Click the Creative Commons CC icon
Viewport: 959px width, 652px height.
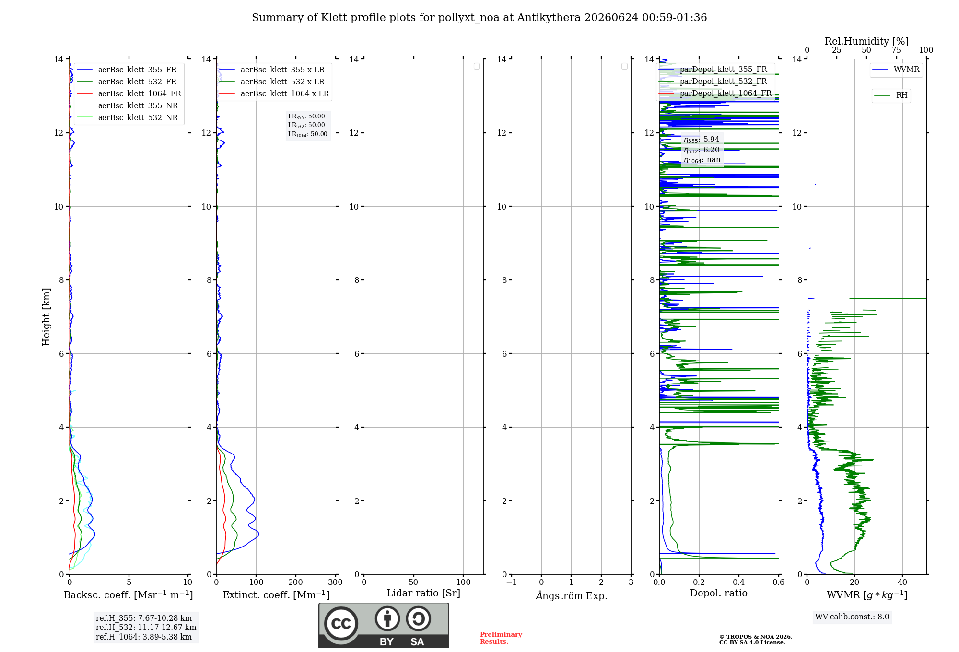341,623
